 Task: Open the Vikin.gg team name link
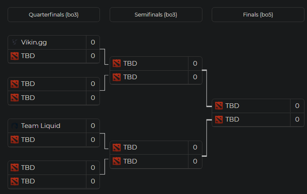[34, 42]
